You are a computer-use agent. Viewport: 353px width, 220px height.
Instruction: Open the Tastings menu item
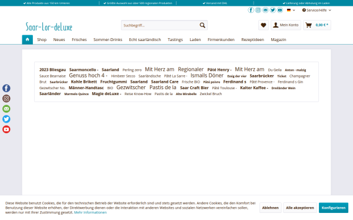[175, 40]
